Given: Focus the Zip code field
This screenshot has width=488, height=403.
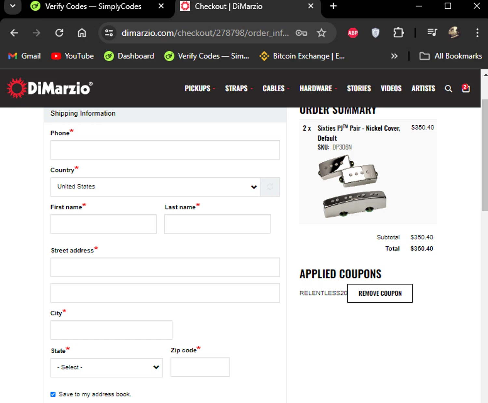Looking at the screenshot, I should 200,367.
